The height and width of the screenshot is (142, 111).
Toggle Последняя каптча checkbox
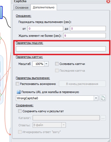(x=57, y=71)
